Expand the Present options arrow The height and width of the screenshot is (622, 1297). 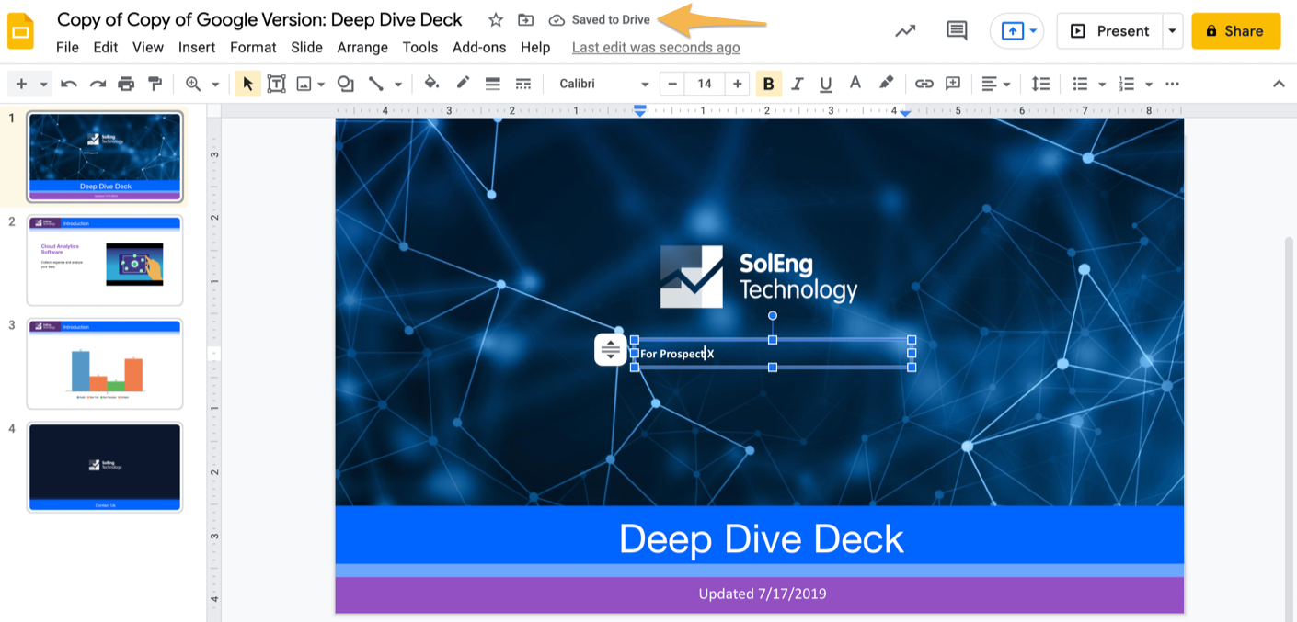tap(1172, 31)
